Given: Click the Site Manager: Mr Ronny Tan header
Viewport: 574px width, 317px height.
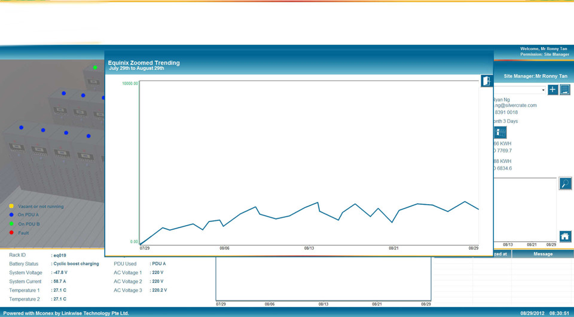Looking at the screenshot, I should (x=535, y=76).
